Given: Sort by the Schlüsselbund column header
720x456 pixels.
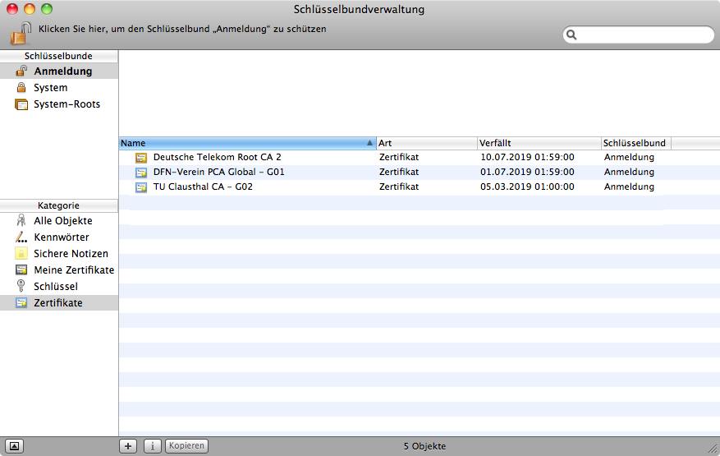Looking at the screenshot, I should coord(635,143).
